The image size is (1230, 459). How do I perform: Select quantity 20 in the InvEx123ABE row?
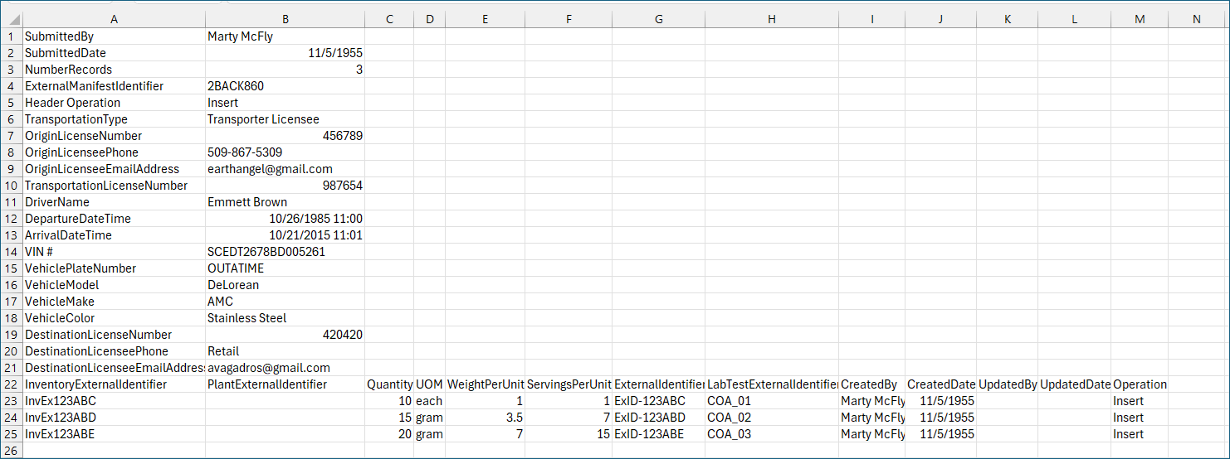click(389, 434)
